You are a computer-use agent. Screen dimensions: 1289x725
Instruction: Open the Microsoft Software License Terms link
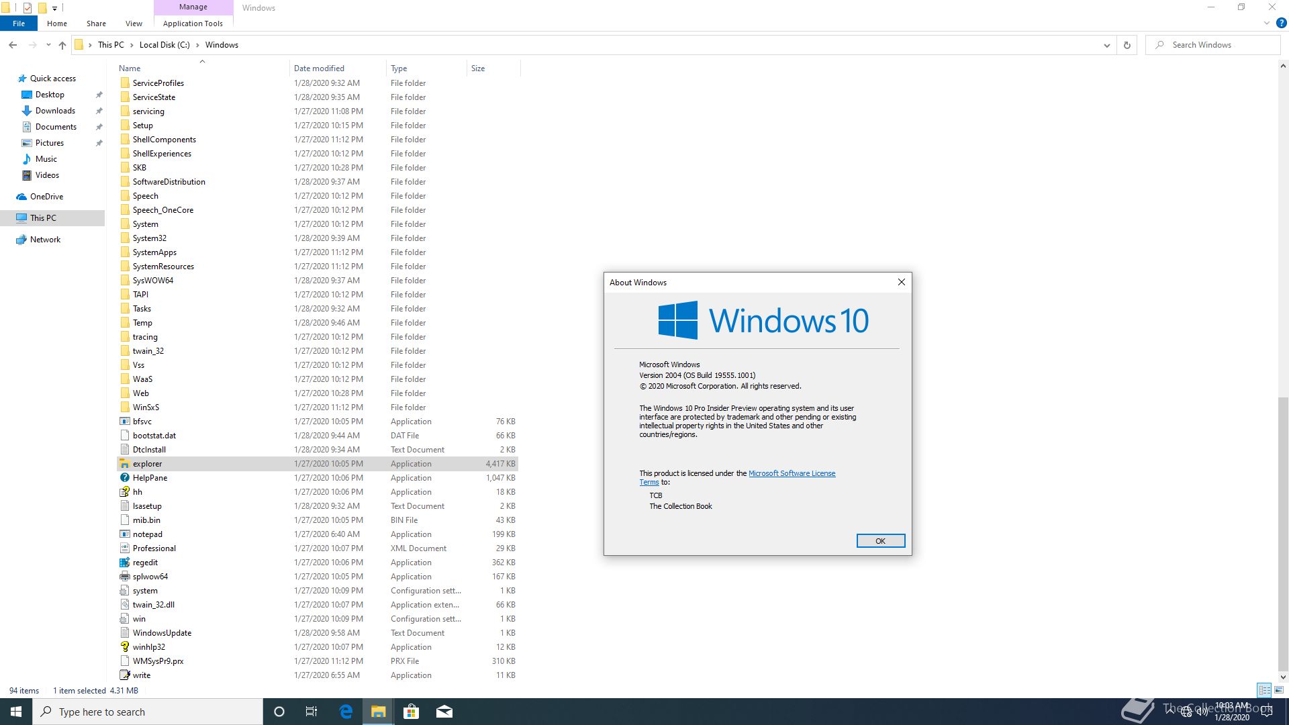(x=792, y=473)
